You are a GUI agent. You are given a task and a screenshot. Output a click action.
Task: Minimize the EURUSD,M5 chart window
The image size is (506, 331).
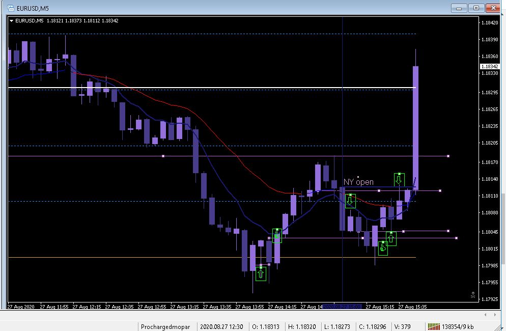click(459, 8)
